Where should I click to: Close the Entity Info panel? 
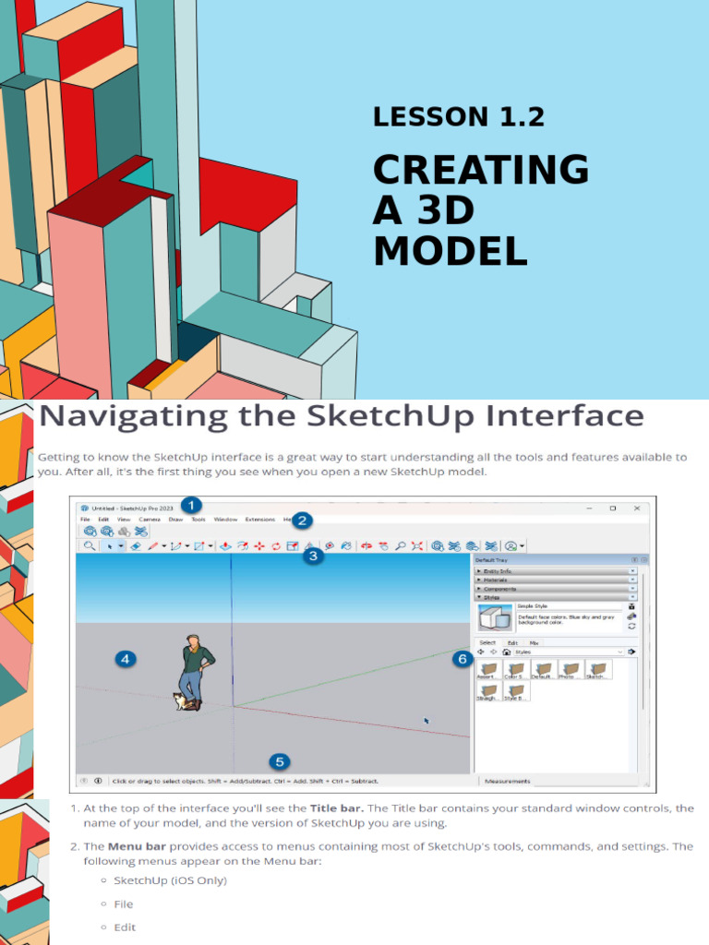[632, 570]
